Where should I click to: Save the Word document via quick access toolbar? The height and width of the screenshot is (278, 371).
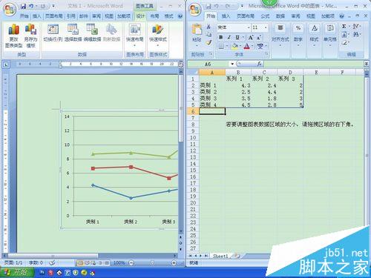point(23,6)
